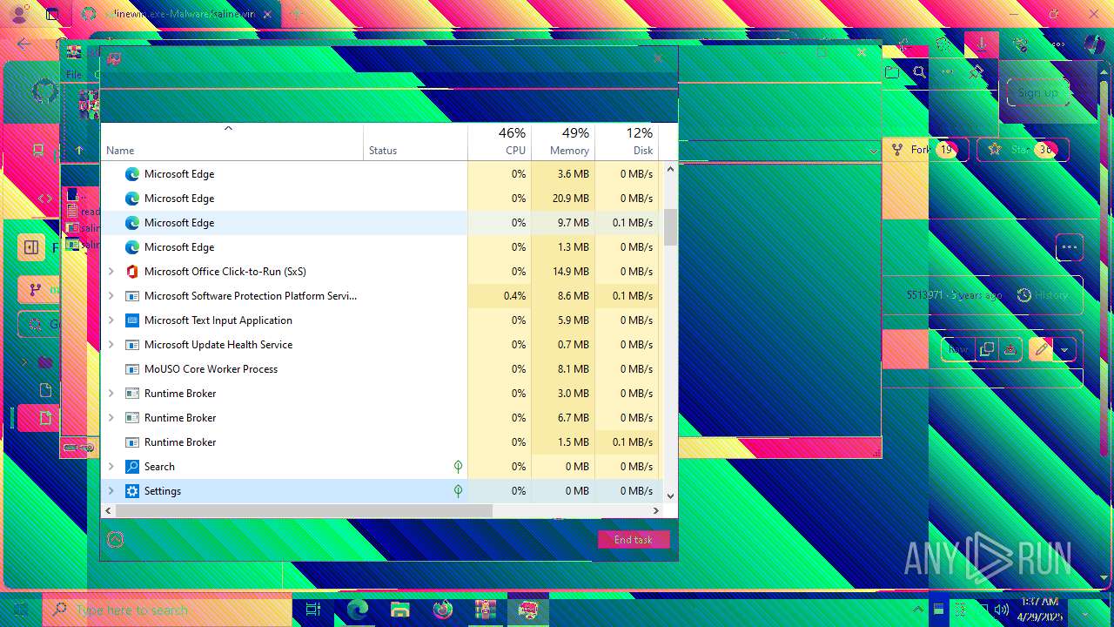Image resolution: width=1114 pixels, height=627 pixels.
Task: Expand Microsoft Text Input Application
Action: coord(111,320)
